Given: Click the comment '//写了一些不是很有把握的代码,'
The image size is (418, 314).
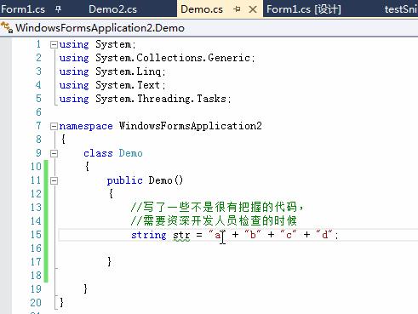Looking at the screenshot, I should 217,207.
